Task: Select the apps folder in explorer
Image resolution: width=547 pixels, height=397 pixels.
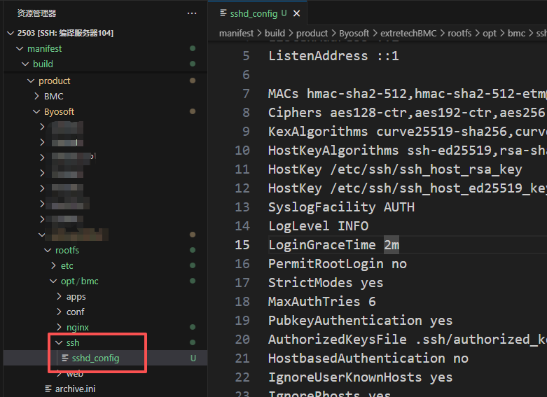Action: [76, 297]
